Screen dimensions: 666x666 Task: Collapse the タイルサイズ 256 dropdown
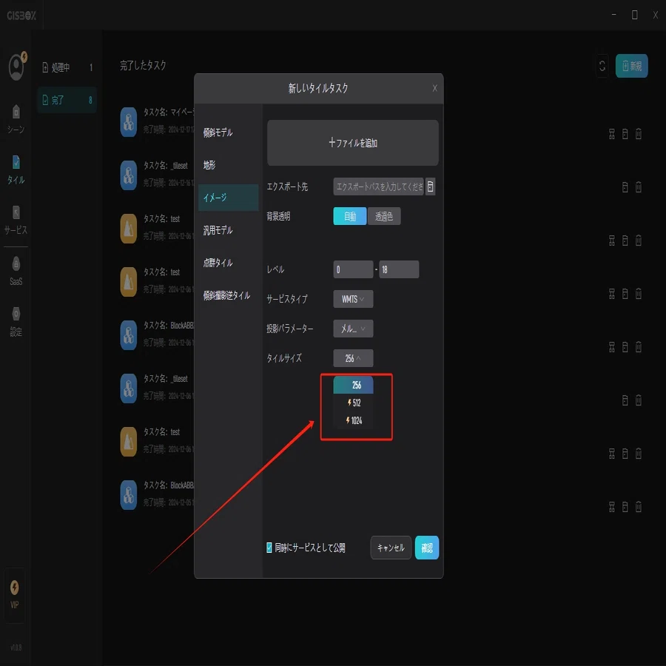(353, 358)
